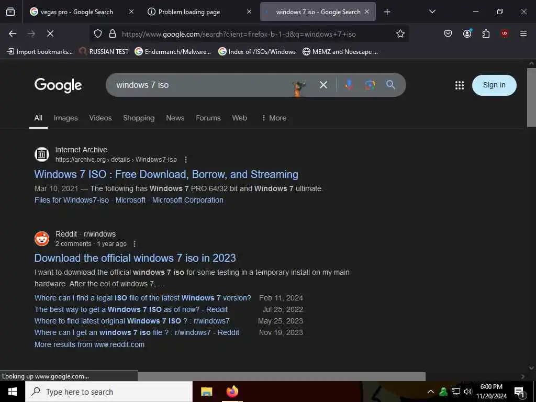Open Download the official windows 7 iso result
This screenshot has height=402, width=536.
click(135, 258)
